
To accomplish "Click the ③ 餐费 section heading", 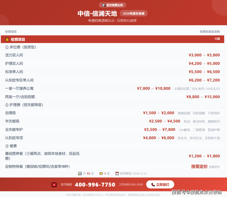I will 11,146.
